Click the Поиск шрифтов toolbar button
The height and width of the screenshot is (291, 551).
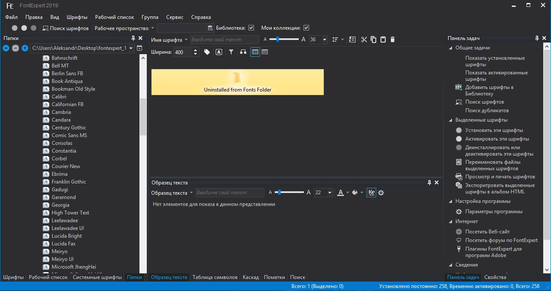65,28
